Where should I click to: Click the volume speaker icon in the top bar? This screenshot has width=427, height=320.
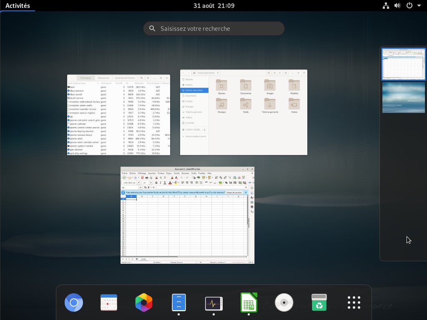click(397, 5)
